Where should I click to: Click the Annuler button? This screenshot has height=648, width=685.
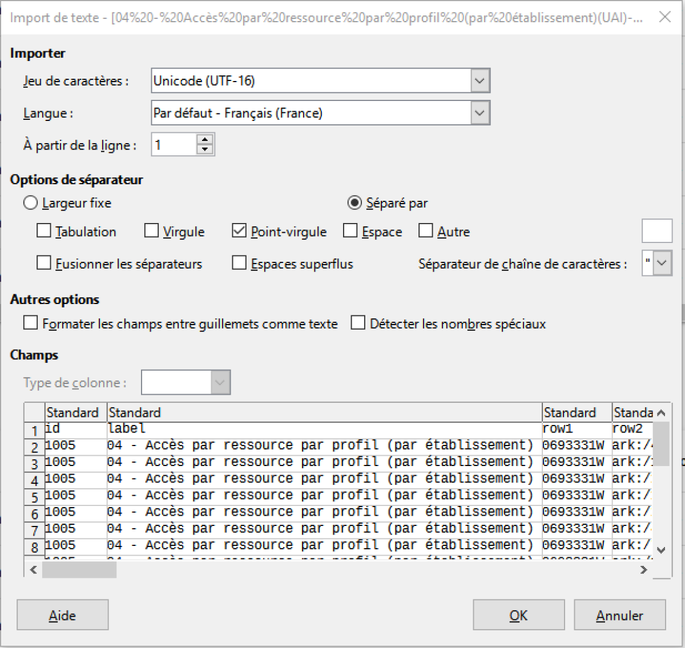[619, 615]
